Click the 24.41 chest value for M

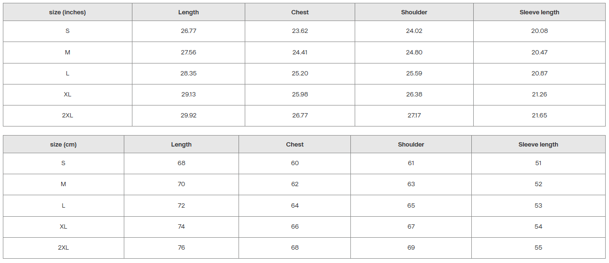point(300,53)
